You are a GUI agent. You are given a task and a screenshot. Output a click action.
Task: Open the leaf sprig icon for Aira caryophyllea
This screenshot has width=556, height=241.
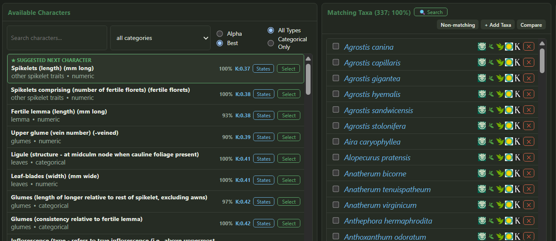[491, 142]
